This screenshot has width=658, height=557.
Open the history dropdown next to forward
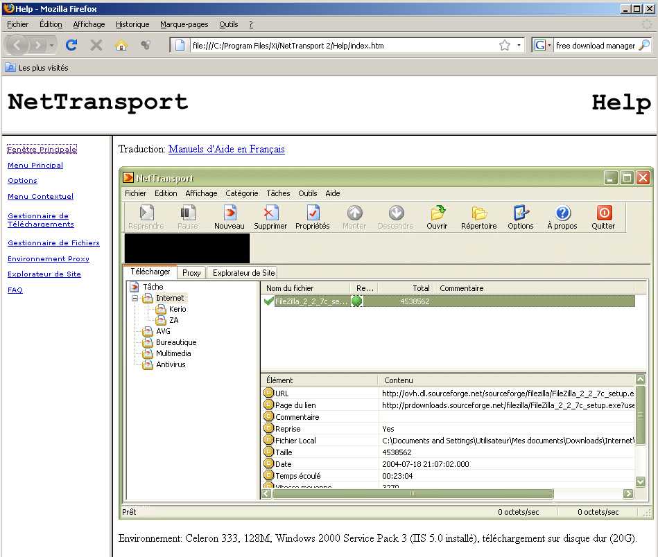click(51, 45)
